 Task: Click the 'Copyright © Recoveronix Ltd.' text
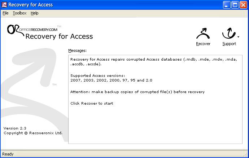click(x=33, y=133)
